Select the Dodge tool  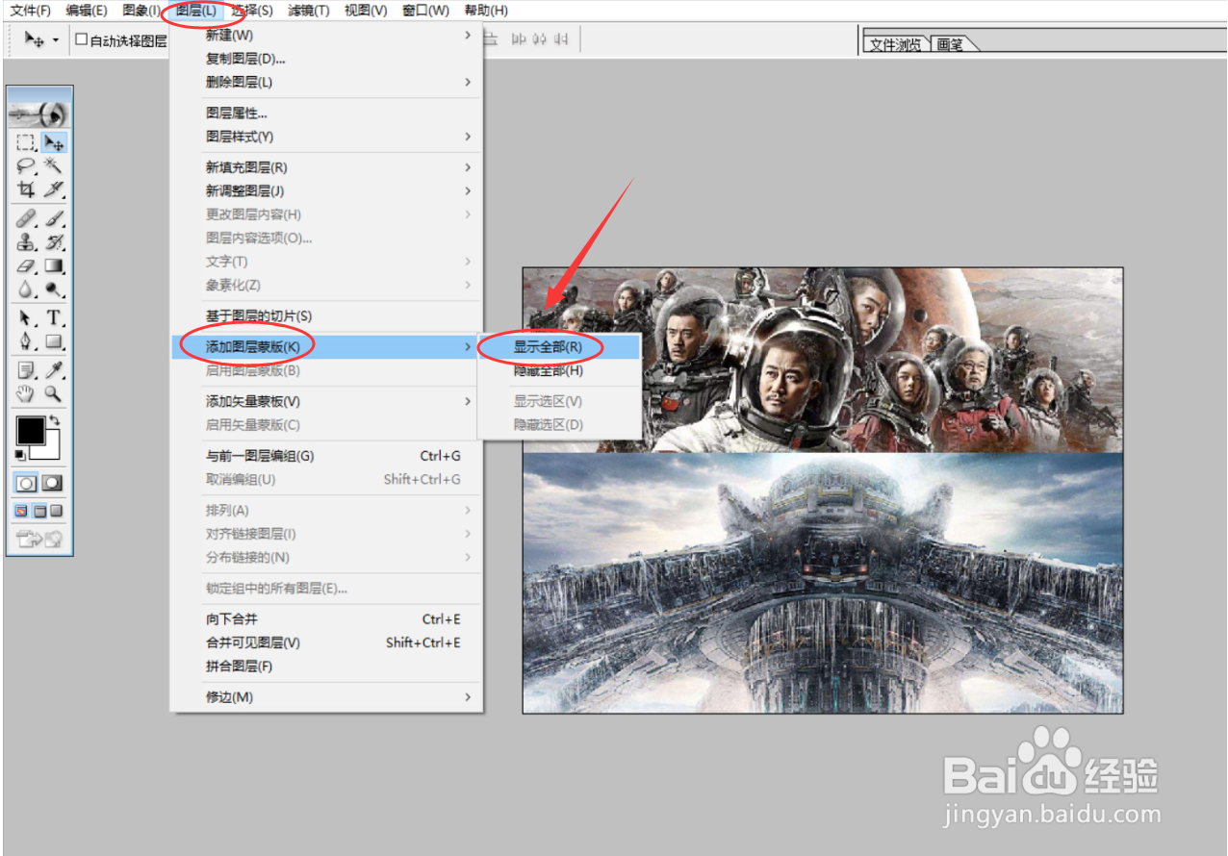54,289
